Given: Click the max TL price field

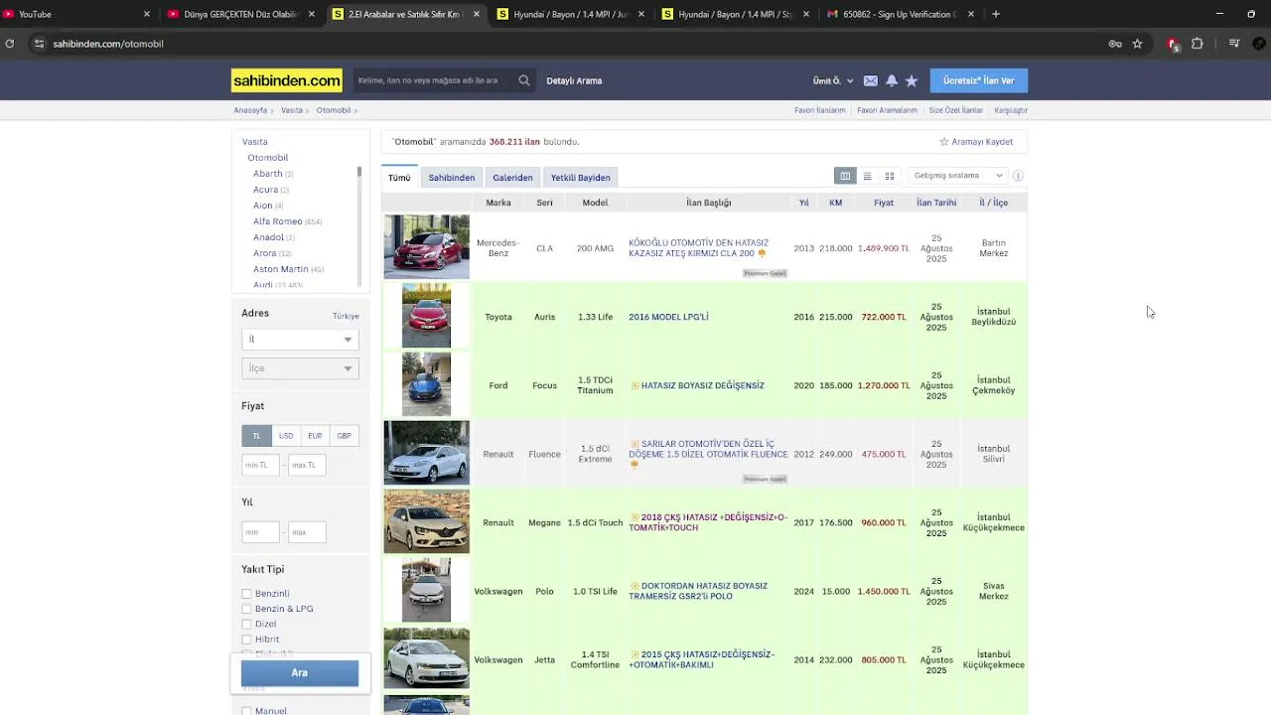Looking at the screenshot, I should click(307, 465).
